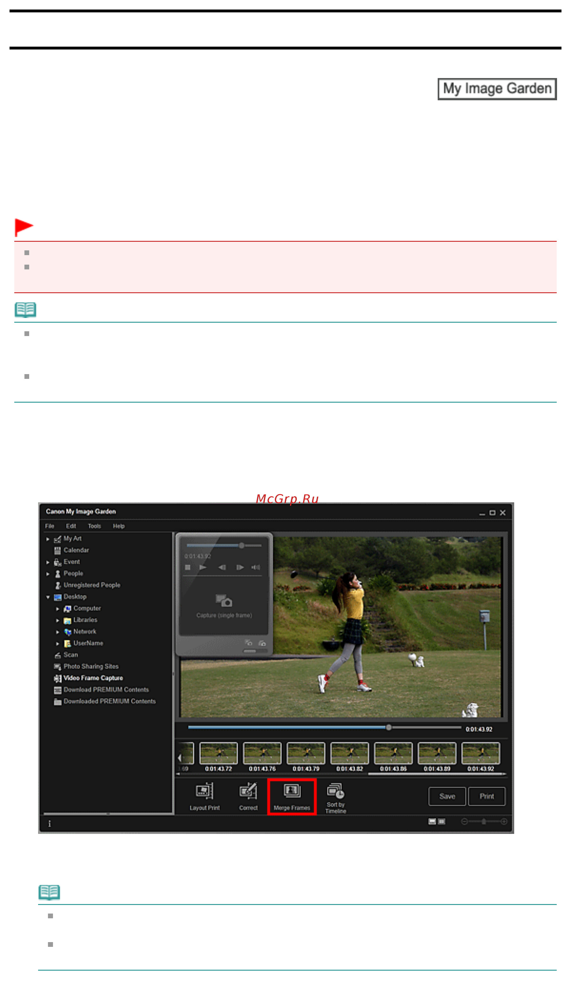This screenshot has width=571, height=997.
Task: Select Network under Desktop
Action: coord(80,631)
